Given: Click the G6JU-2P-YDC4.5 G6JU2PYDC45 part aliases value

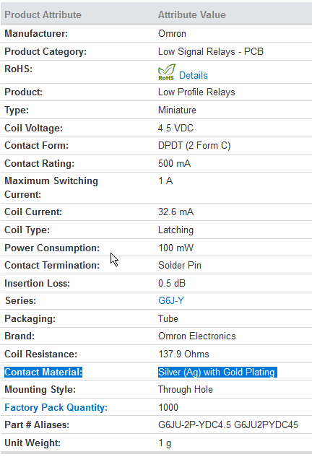Looking at the screenshot, I should (228, 425).
